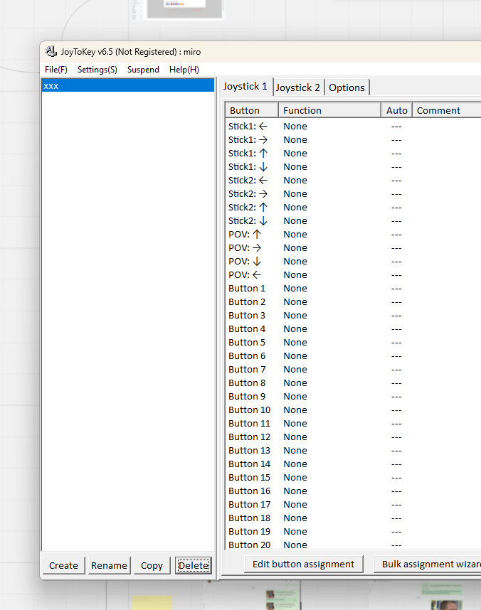Image resolution: width=481 pixels, height=610 pixels.
Task: Select the Stick1 up arrow row
Action: point(353,154)
